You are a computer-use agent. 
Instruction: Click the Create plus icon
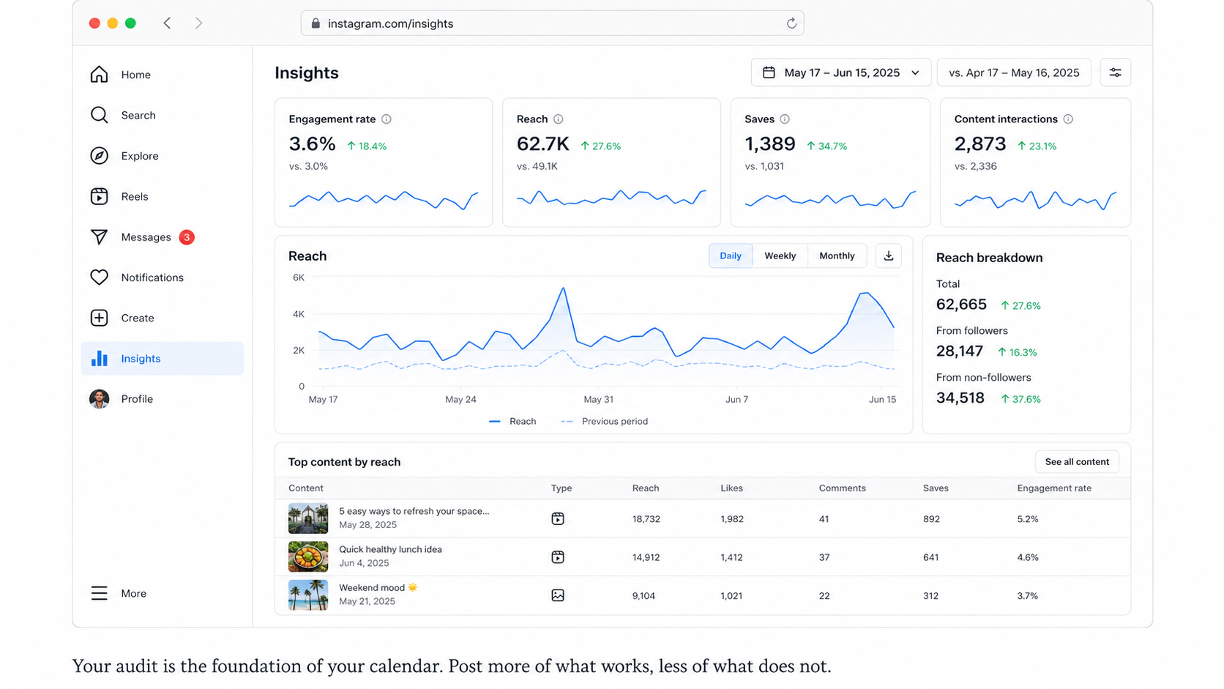[x=99, y=318]
